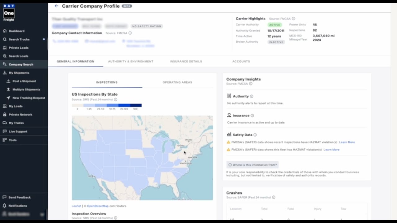Click info icon beside Crashes SAFER source
The height and width of the screenshot is (223, 397).
pyautogui.click(x=274, y=197)
